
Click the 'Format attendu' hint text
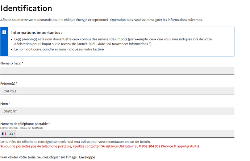pyautogui.click(x=21, y=128)
